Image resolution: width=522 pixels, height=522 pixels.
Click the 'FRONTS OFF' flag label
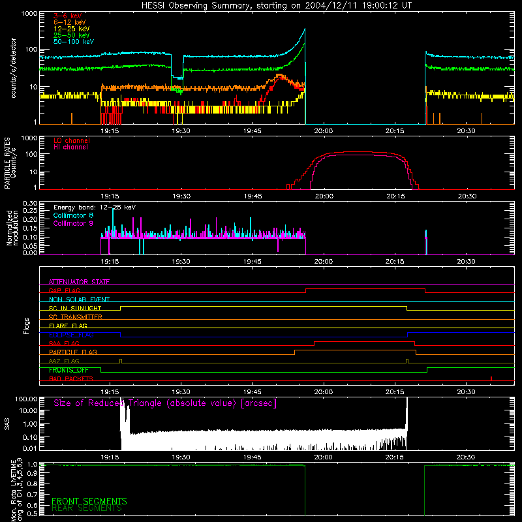click(x=69, y=370)
